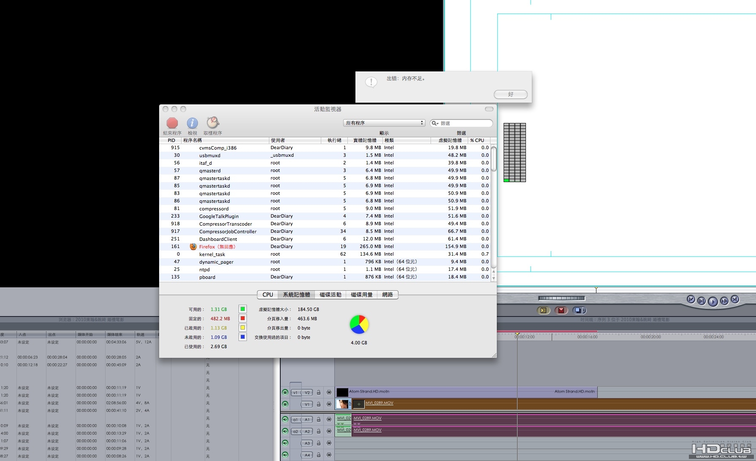Click the yellow Insert edit button

543,311
